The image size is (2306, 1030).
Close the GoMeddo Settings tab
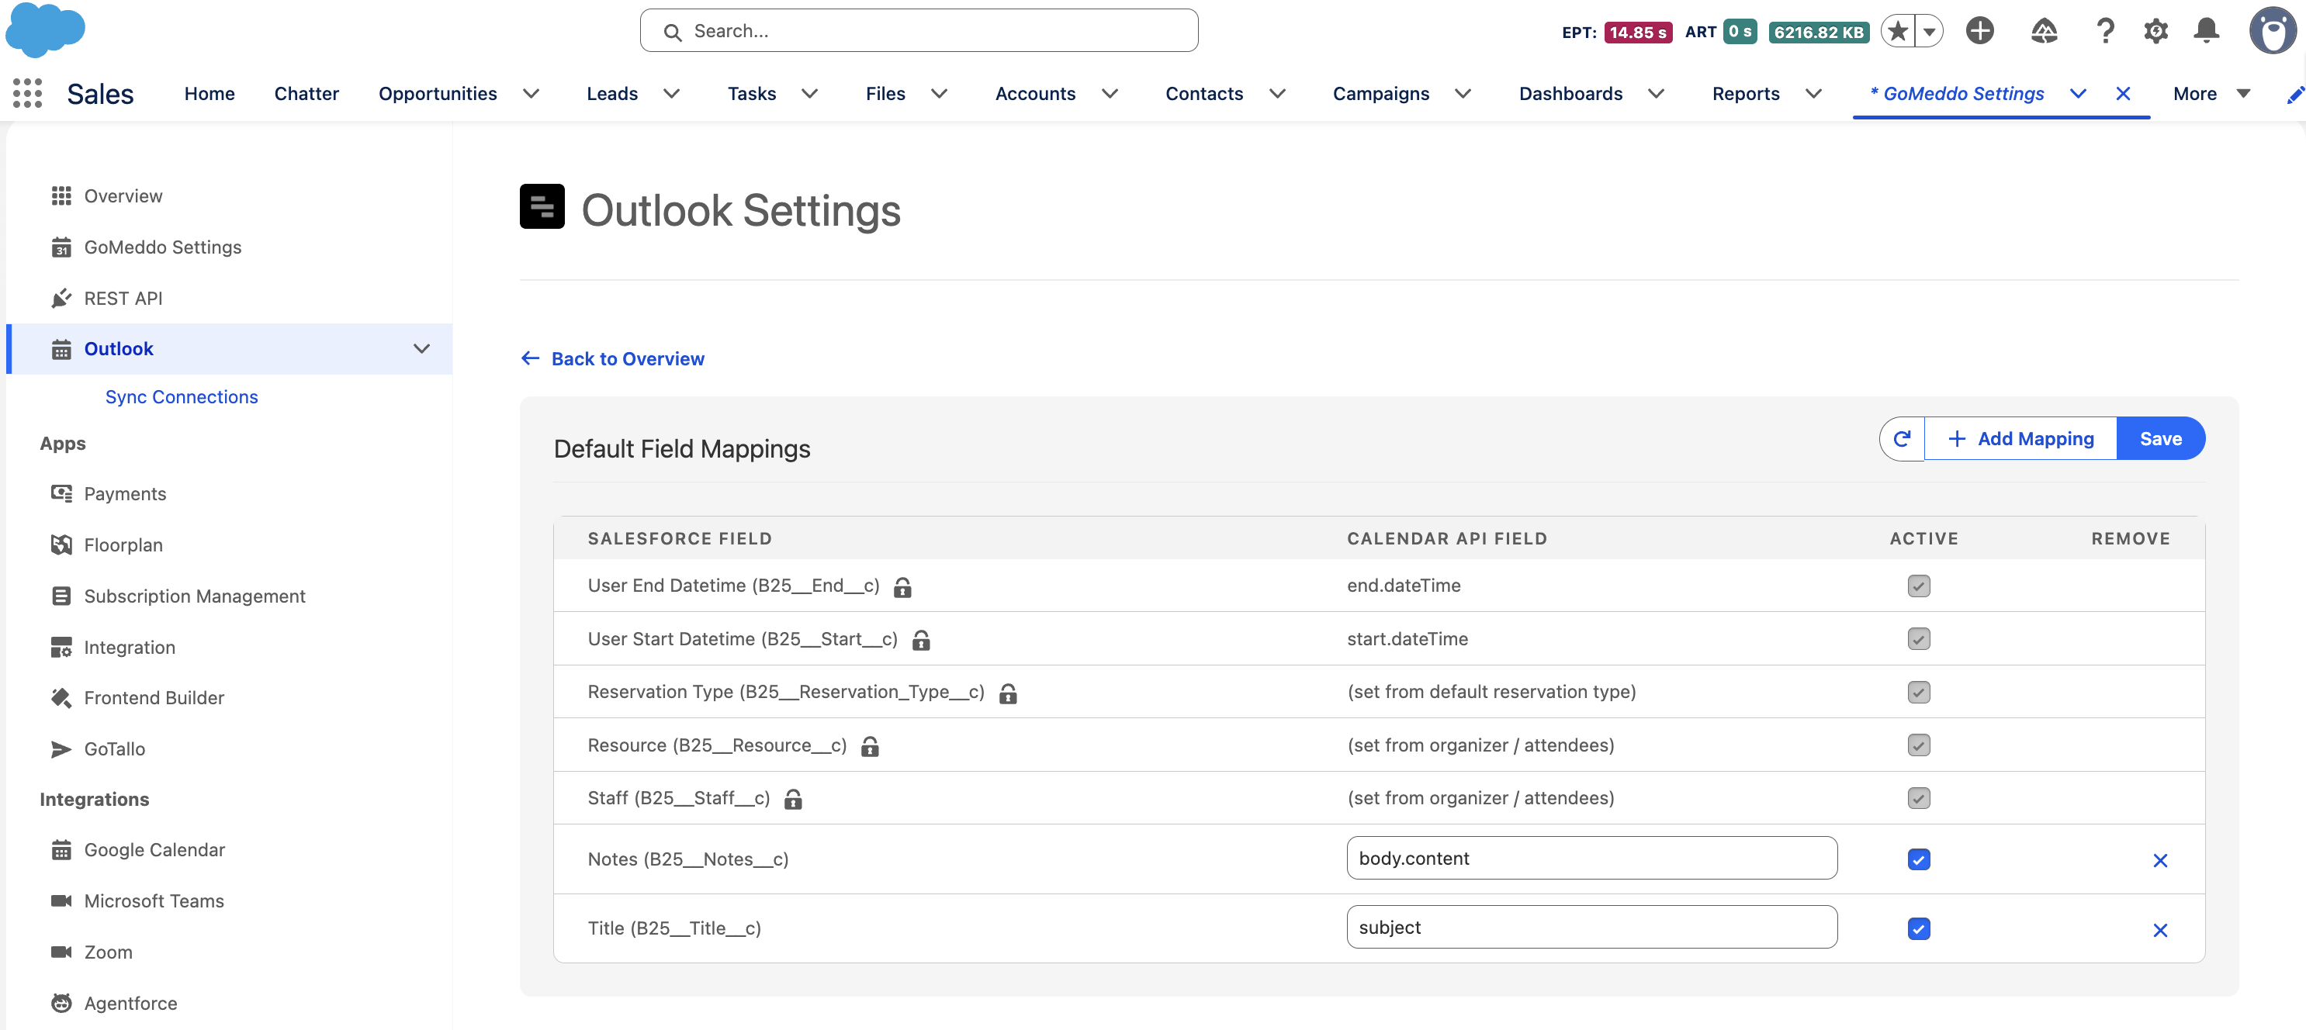point(2122,94)
